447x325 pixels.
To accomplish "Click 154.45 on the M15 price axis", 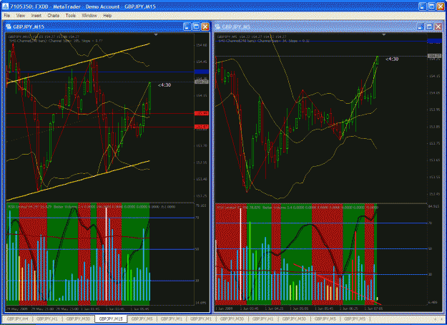I will (202, 62).
